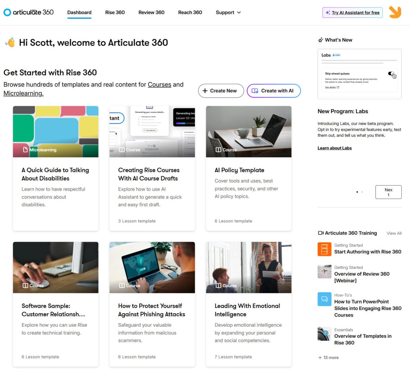Screen dimensions: 410x371
Task: Click the orange profile avatar icon
Action: coord(395,12)
